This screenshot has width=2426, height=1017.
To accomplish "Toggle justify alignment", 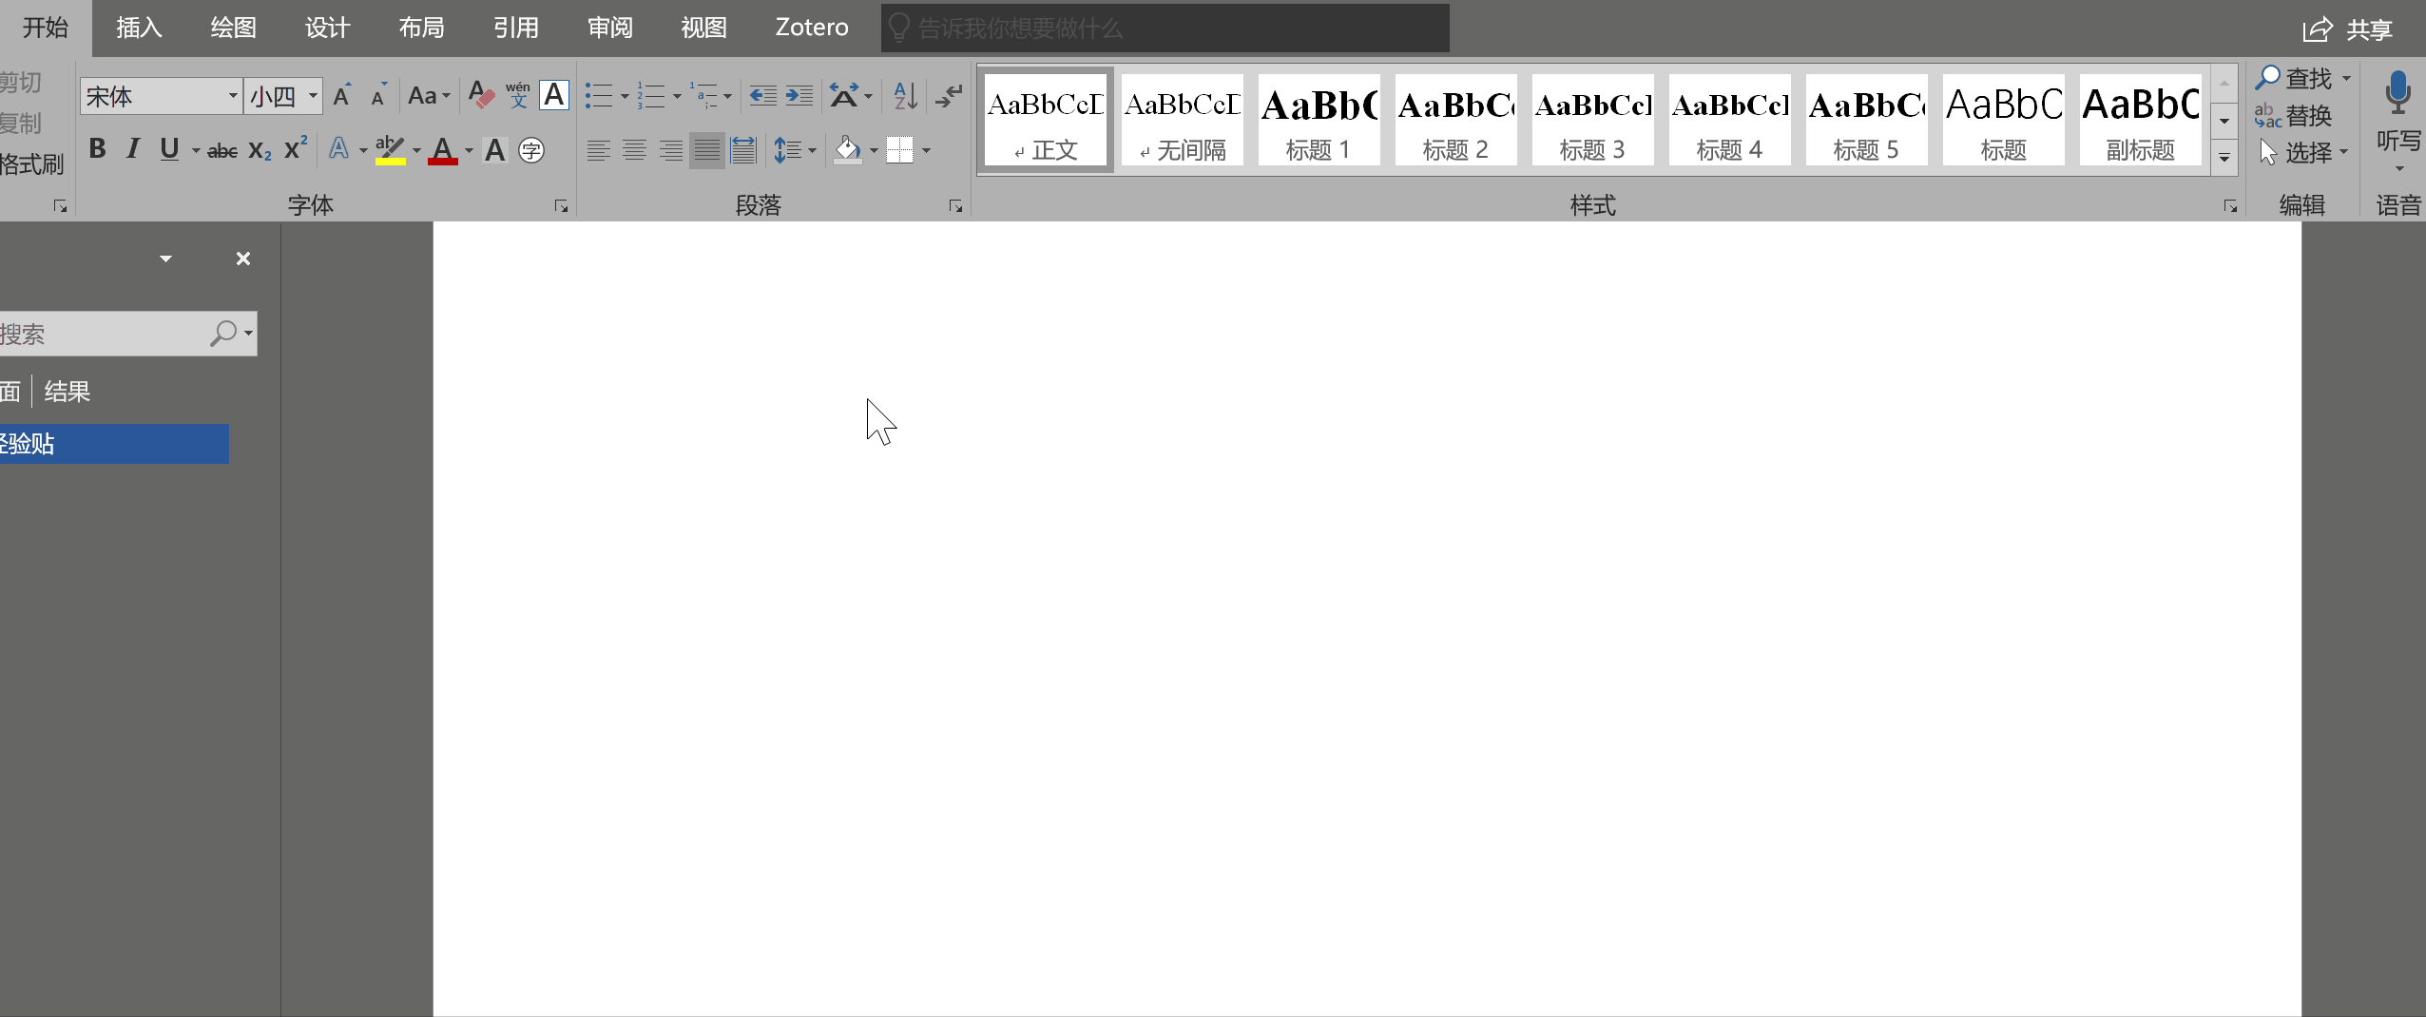I will tap(707, 150).
